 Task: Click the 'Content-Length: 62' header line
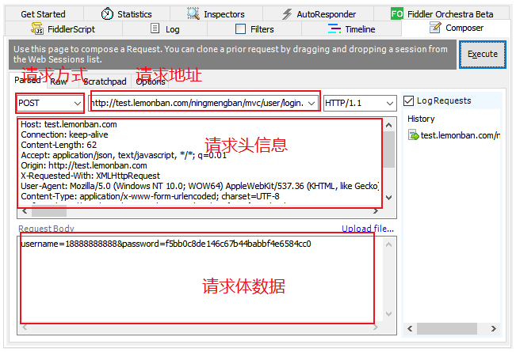click(x=59, y=145)
